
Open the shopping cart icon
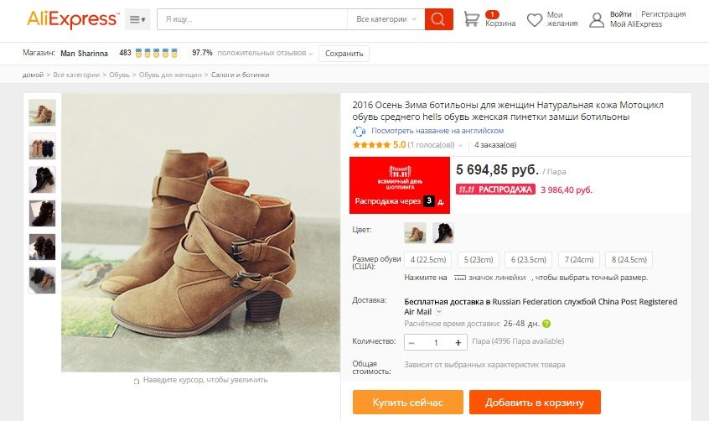(x=471, y=19)
